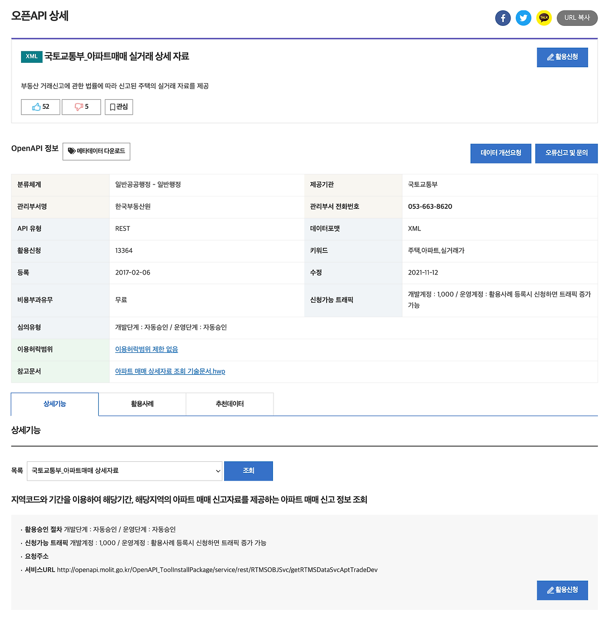613x619 pixels.
Task: Open the 이용허락범위 제한 없음 link
Action: (x=147, y=349)
